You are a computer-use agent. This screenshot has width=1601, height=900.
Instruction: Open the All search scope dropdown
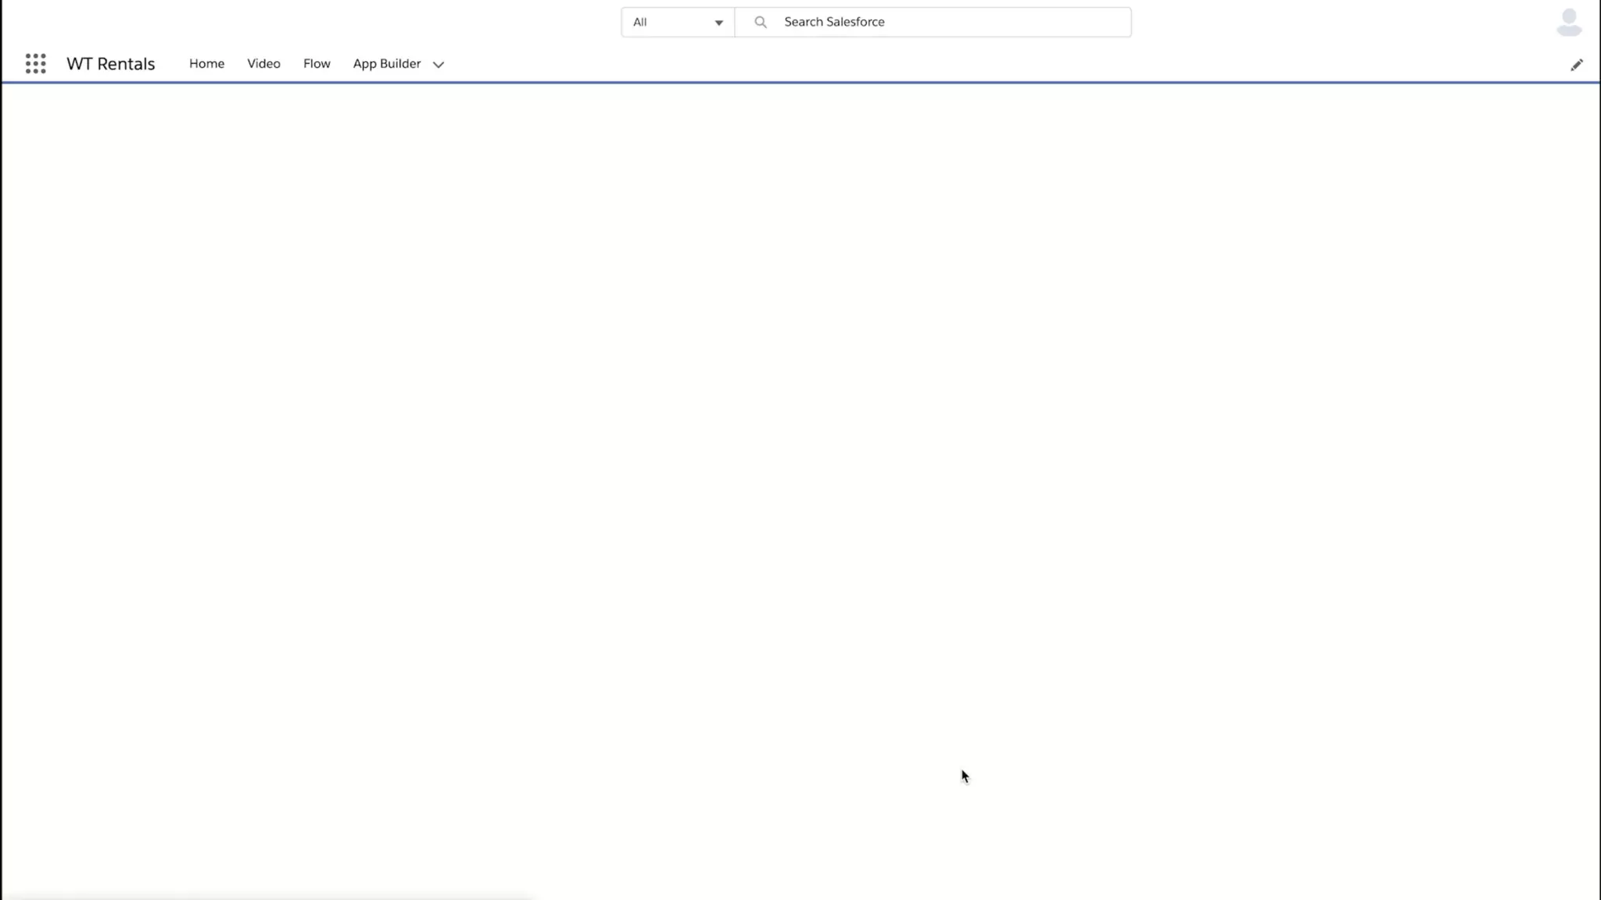(x=677, y=22)
